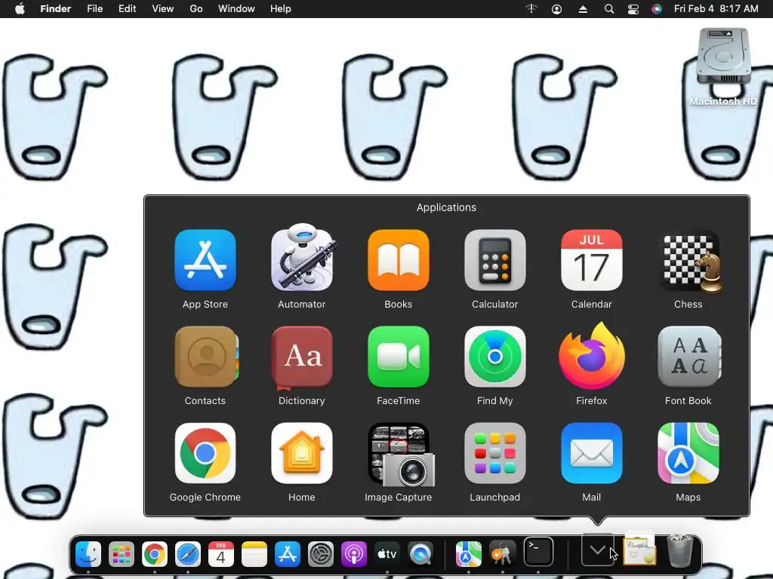Launch the Find My app
The image size is (773, 579).
coord(495,357)
